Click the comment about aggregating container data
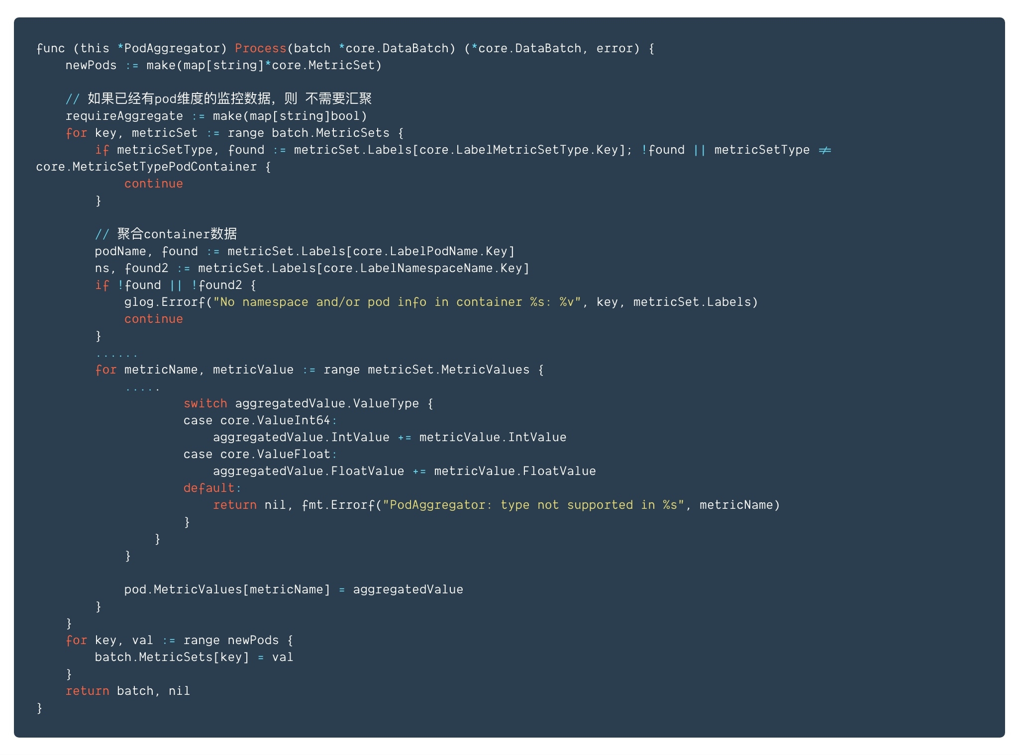Screen dimensions: 1019x755 pyautogui.click(x=166, y=234)
